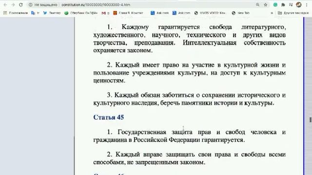Open the Chrome profile avatar
This screenshot has width=312, height=175.
299,5
